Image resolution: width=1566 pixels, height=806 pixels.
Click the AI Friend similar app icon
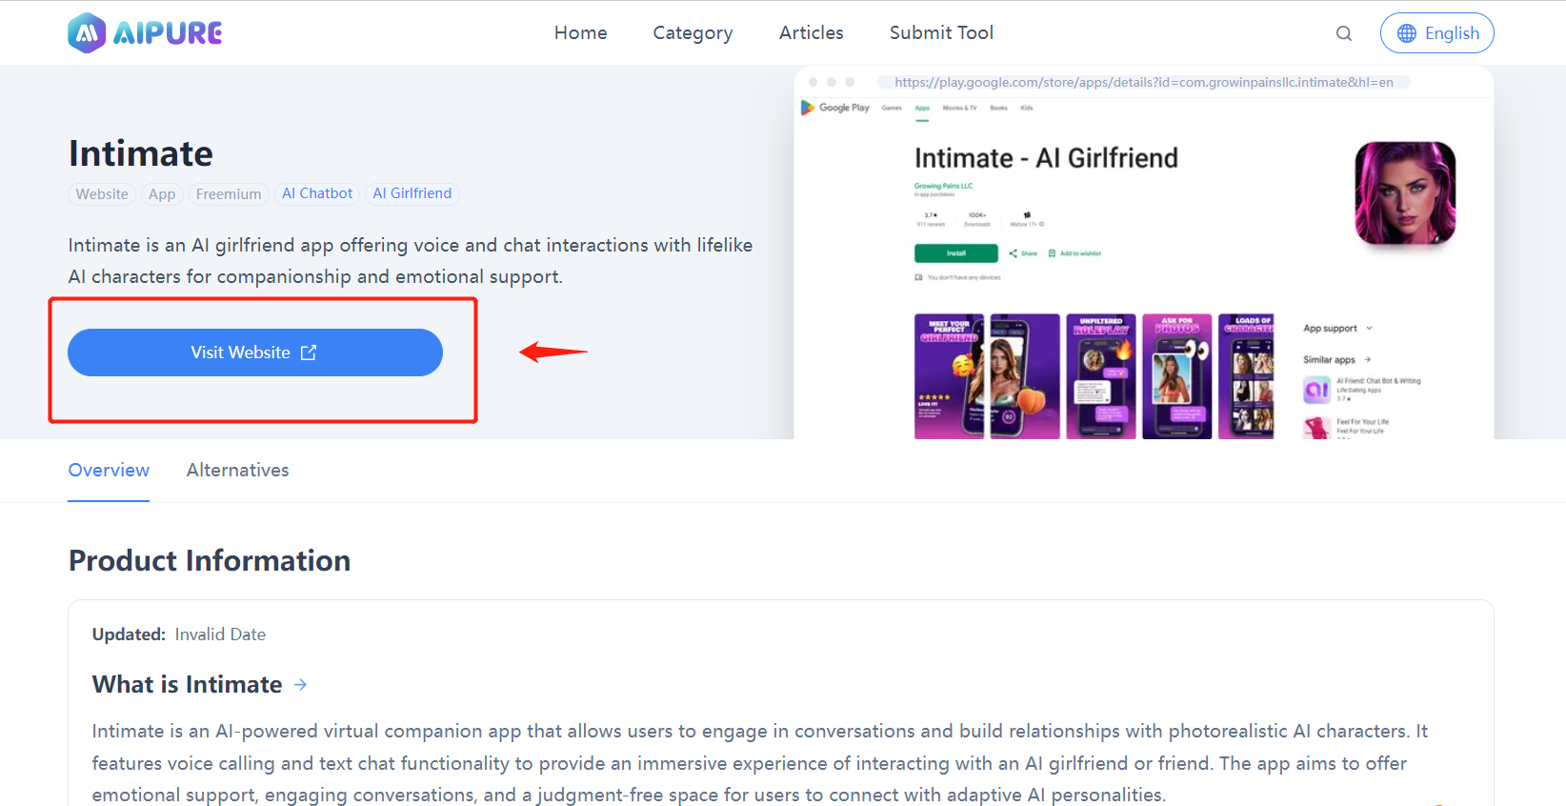click(x=1316, y=390)
